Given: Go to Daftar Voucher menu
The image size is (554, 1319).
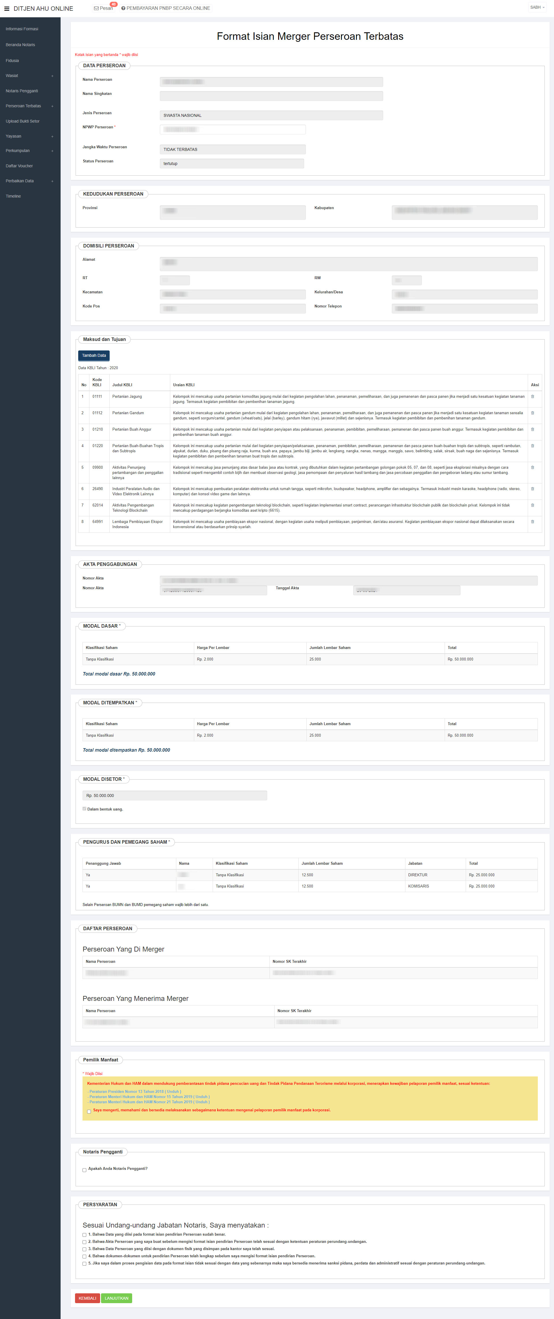Looking at the screenshot, I should 19,166.
